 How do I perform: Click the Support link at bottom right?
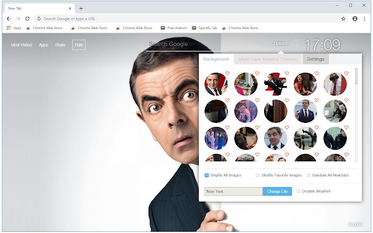(x=355, y=224)
